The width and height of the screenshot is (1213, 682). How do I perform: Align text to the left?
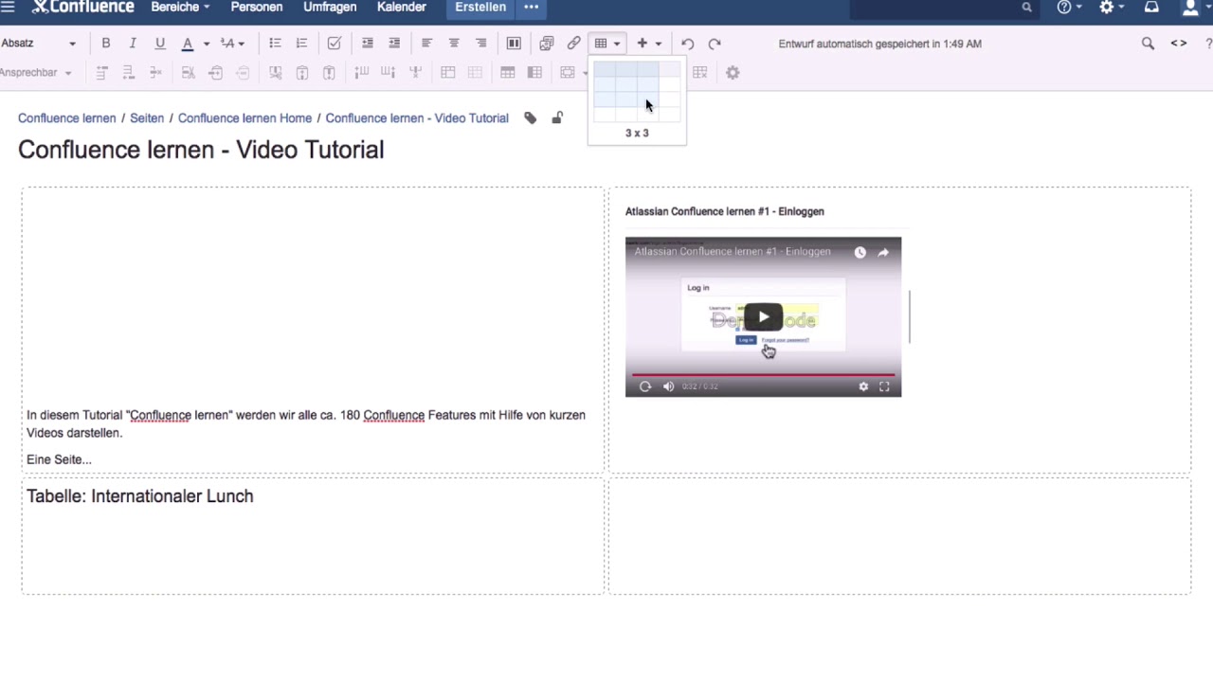(426, 44)
